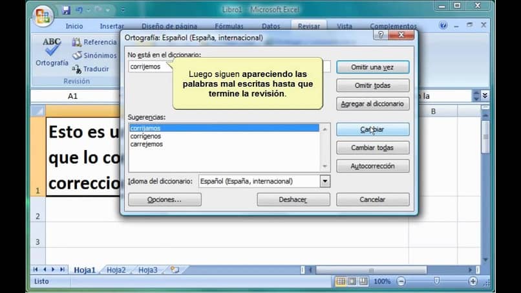521x293 pixels.
Task: Go to first sheet navigation arrow
Action: click(36, 269)
